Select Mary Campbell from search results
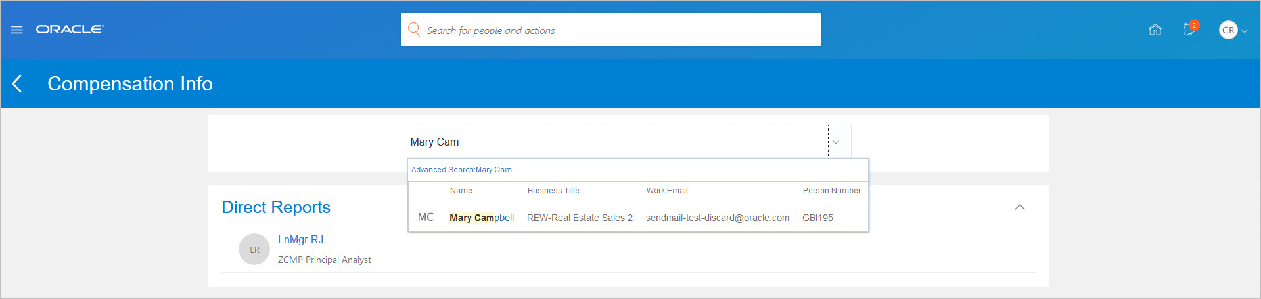 pyautogui.click(x=482, y=218)
